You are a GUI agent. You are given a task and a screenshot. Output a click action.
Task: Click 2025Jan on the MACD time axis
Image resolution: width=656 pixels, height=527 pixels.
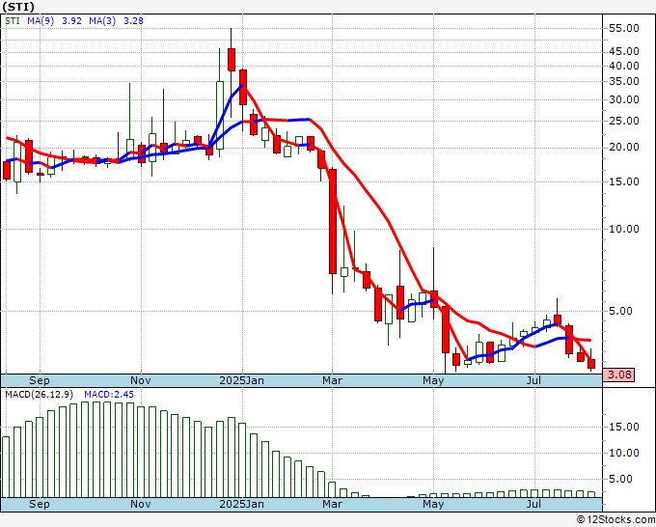pyautogui.click(x=242, y=504)
